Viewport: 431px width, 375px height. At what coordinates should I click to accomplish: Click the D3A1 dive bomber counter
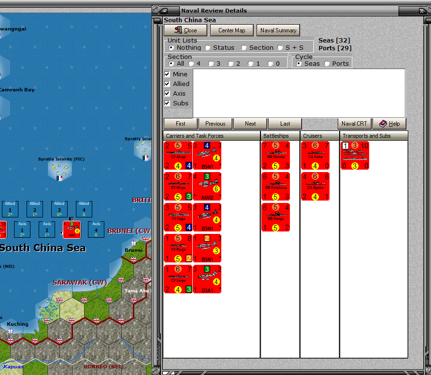coord(207,279)
